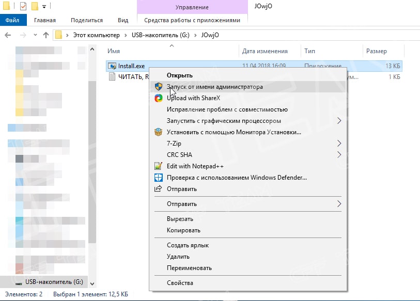The width and height of the screenshot is (420, 301).
Task: Click the USB drive icon in navigation pane
Action: pyautogui.click(x=18, y=282)
